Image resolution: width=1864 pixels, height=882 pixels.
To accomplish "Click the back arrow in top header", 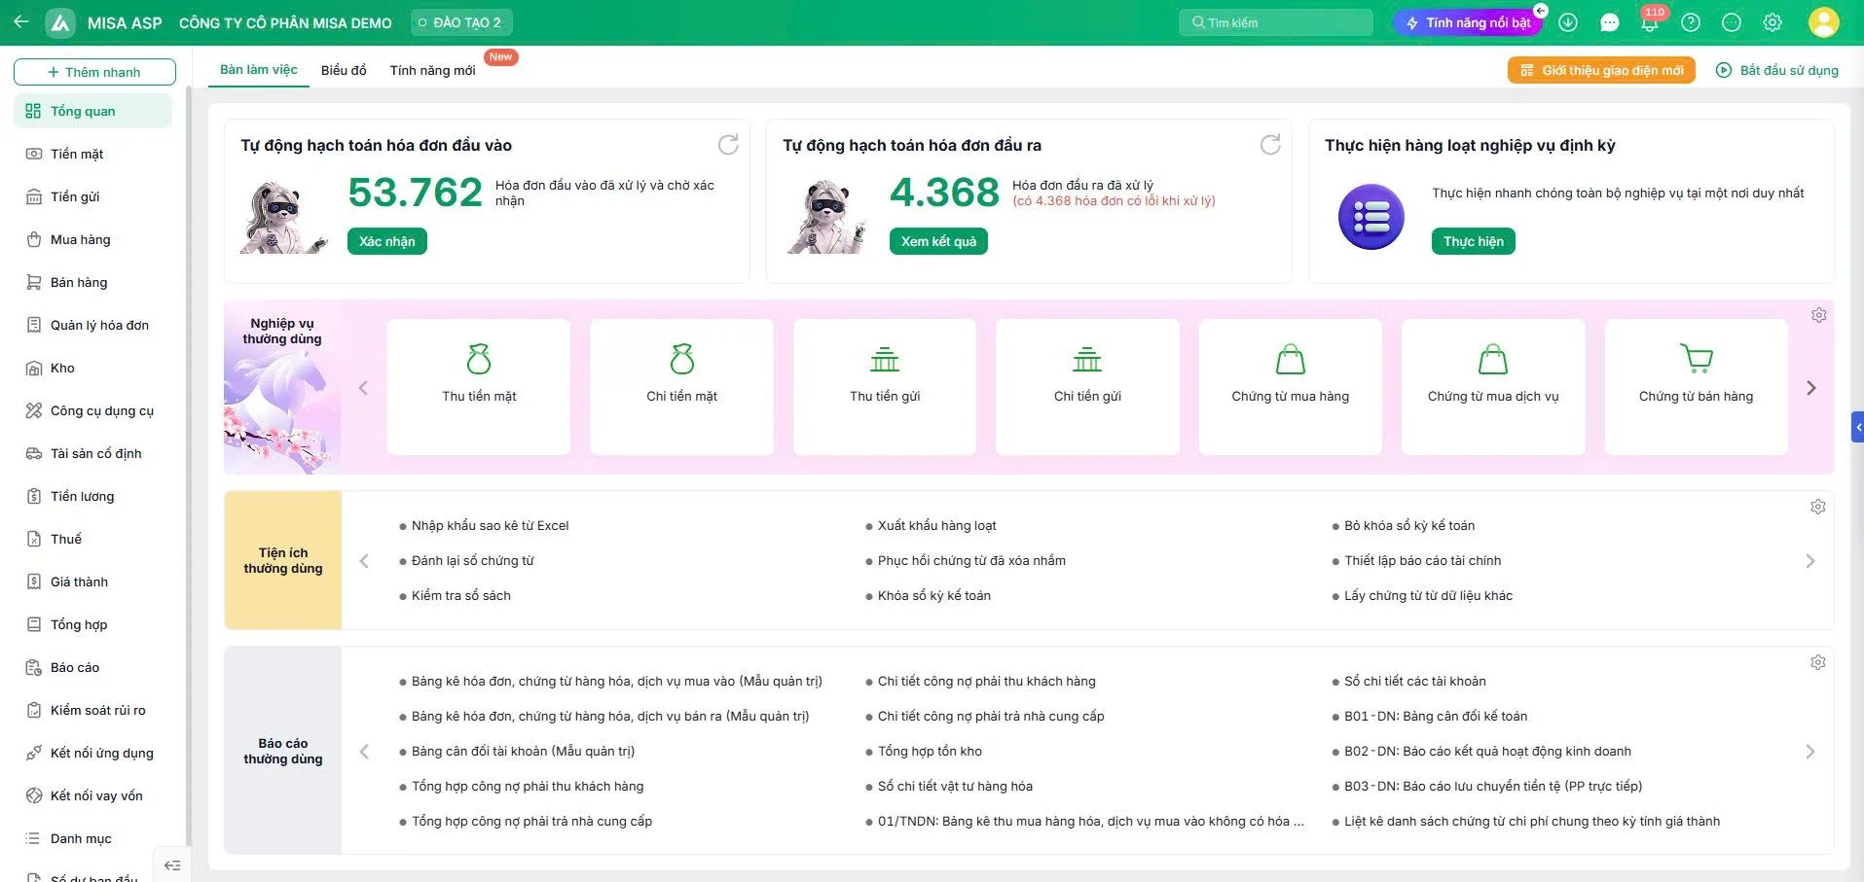I will click(21, 21).
